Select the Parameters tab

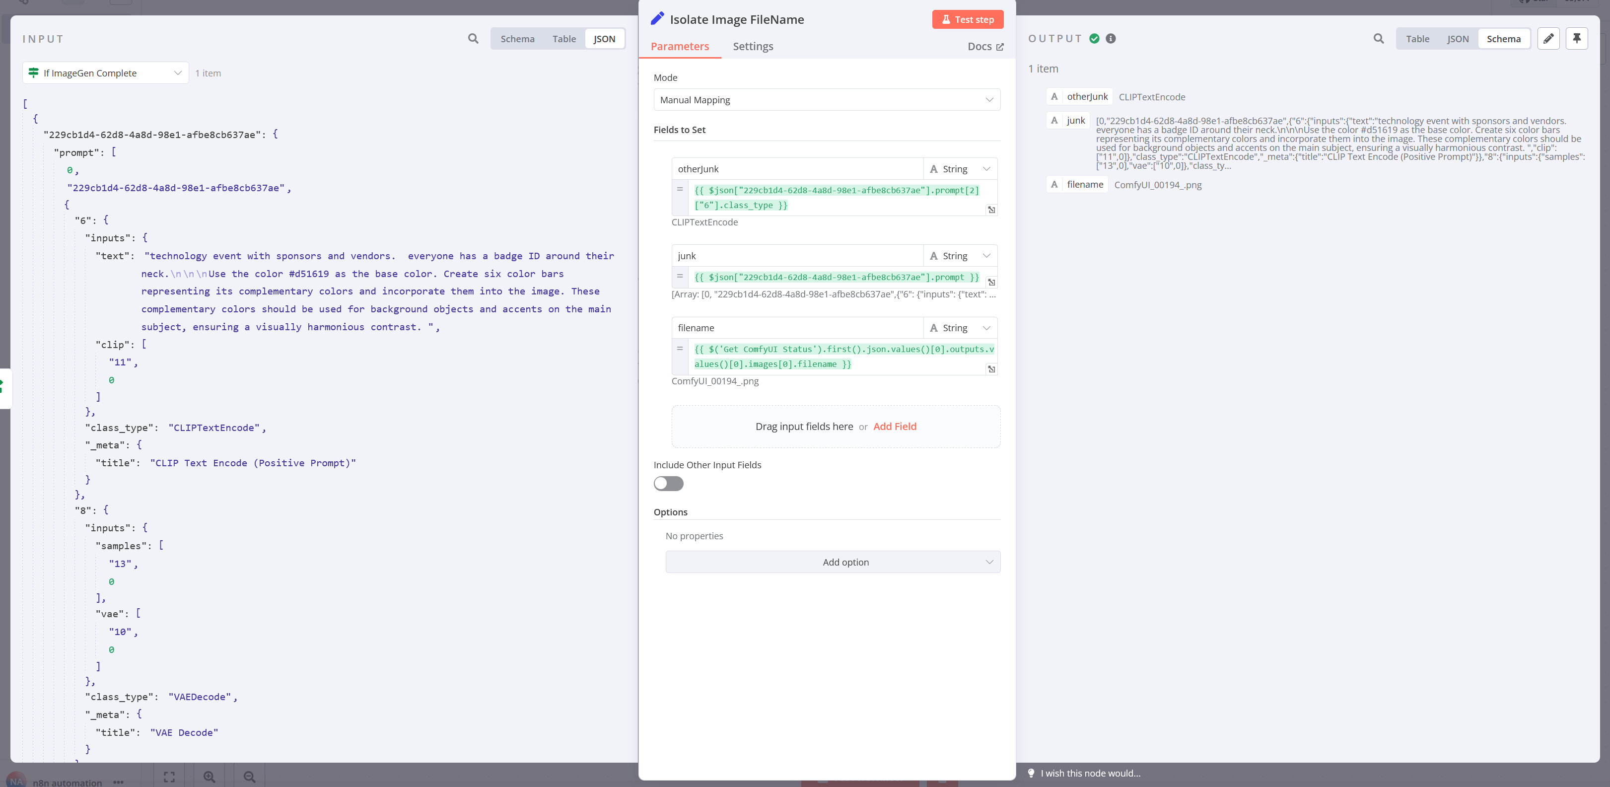679,46
